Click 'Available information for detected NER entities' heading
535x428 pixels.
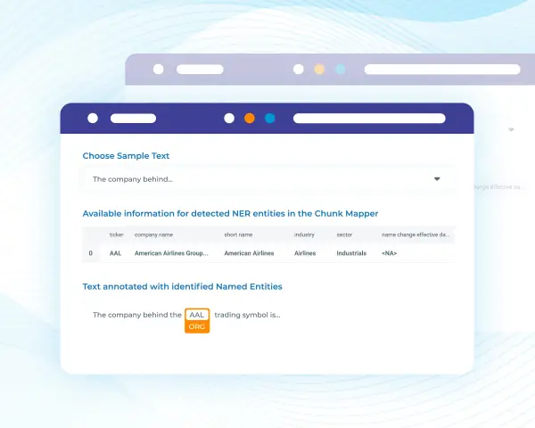coord(230,214)
